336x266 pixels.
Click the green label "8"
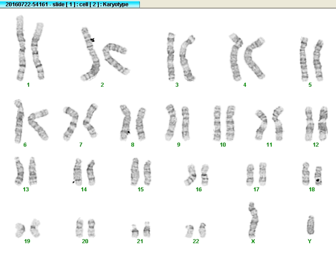[133, 145]
